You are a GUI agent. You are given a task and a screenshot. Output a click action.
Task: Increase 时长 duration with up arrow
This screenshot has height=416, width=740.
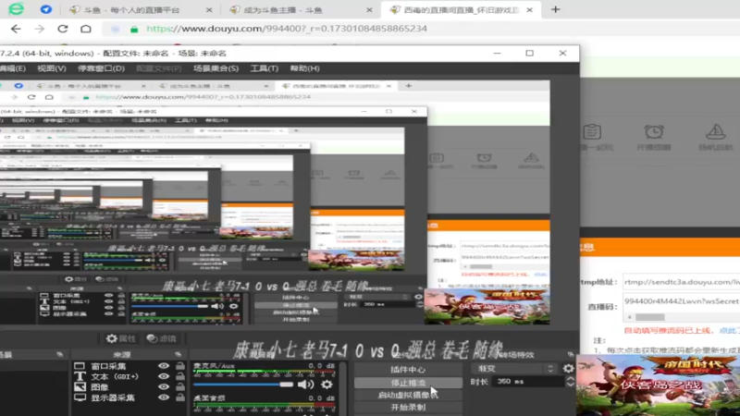570,378
